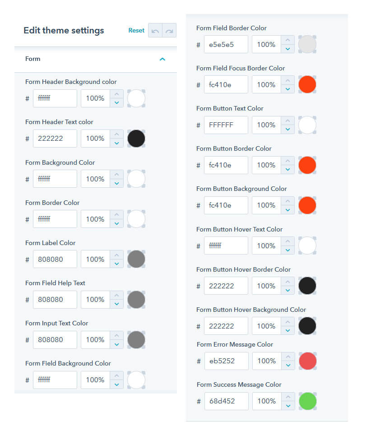The image size is (366, 426).
Task: Reset the theme settings
Action: click(x=136, y=30)
